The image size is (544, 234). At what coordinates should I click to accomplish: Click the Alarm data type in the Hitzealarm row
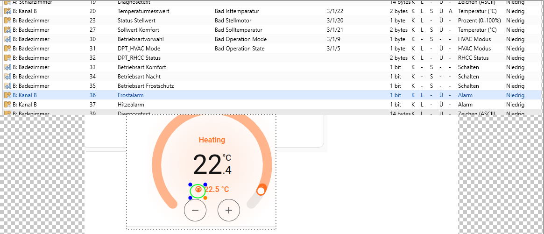click(465, 104)
